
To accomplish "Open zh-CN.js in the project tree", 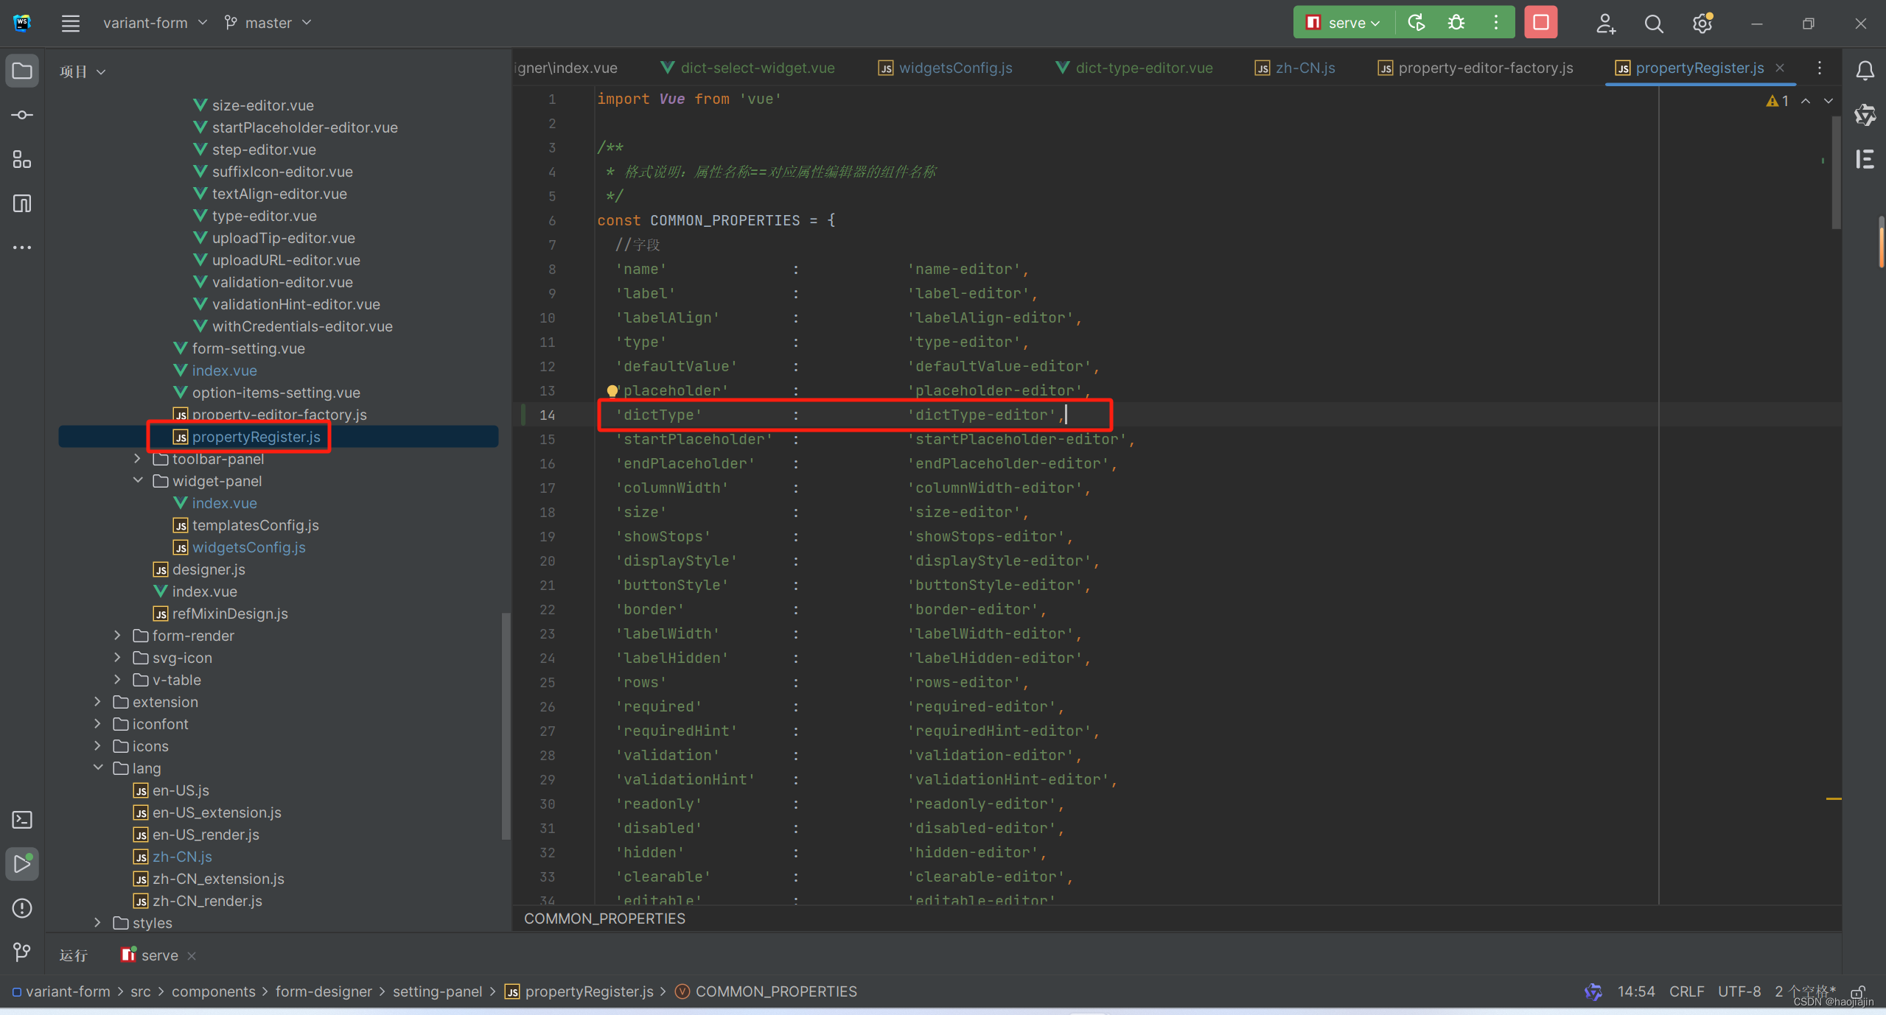I will 182,857.
